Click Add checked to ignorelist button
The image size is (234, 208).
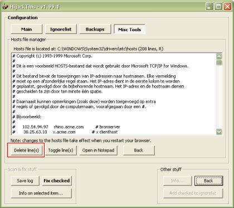pos(193,193)
